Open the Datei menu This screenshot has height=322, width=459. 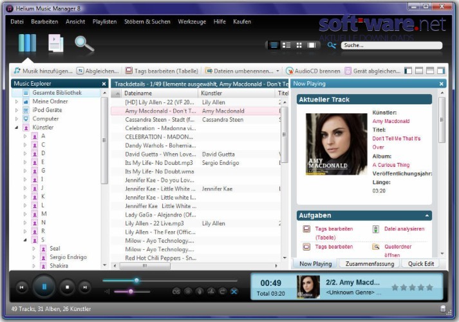(x=17, y=22)
